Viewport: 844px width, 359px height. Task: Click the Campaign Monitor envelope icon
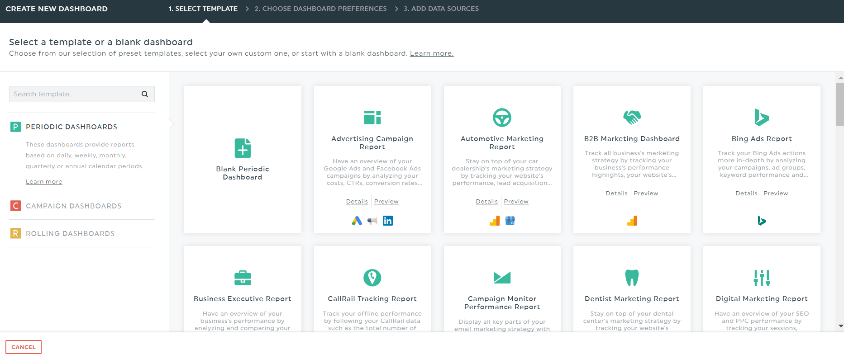pos(502,278)
